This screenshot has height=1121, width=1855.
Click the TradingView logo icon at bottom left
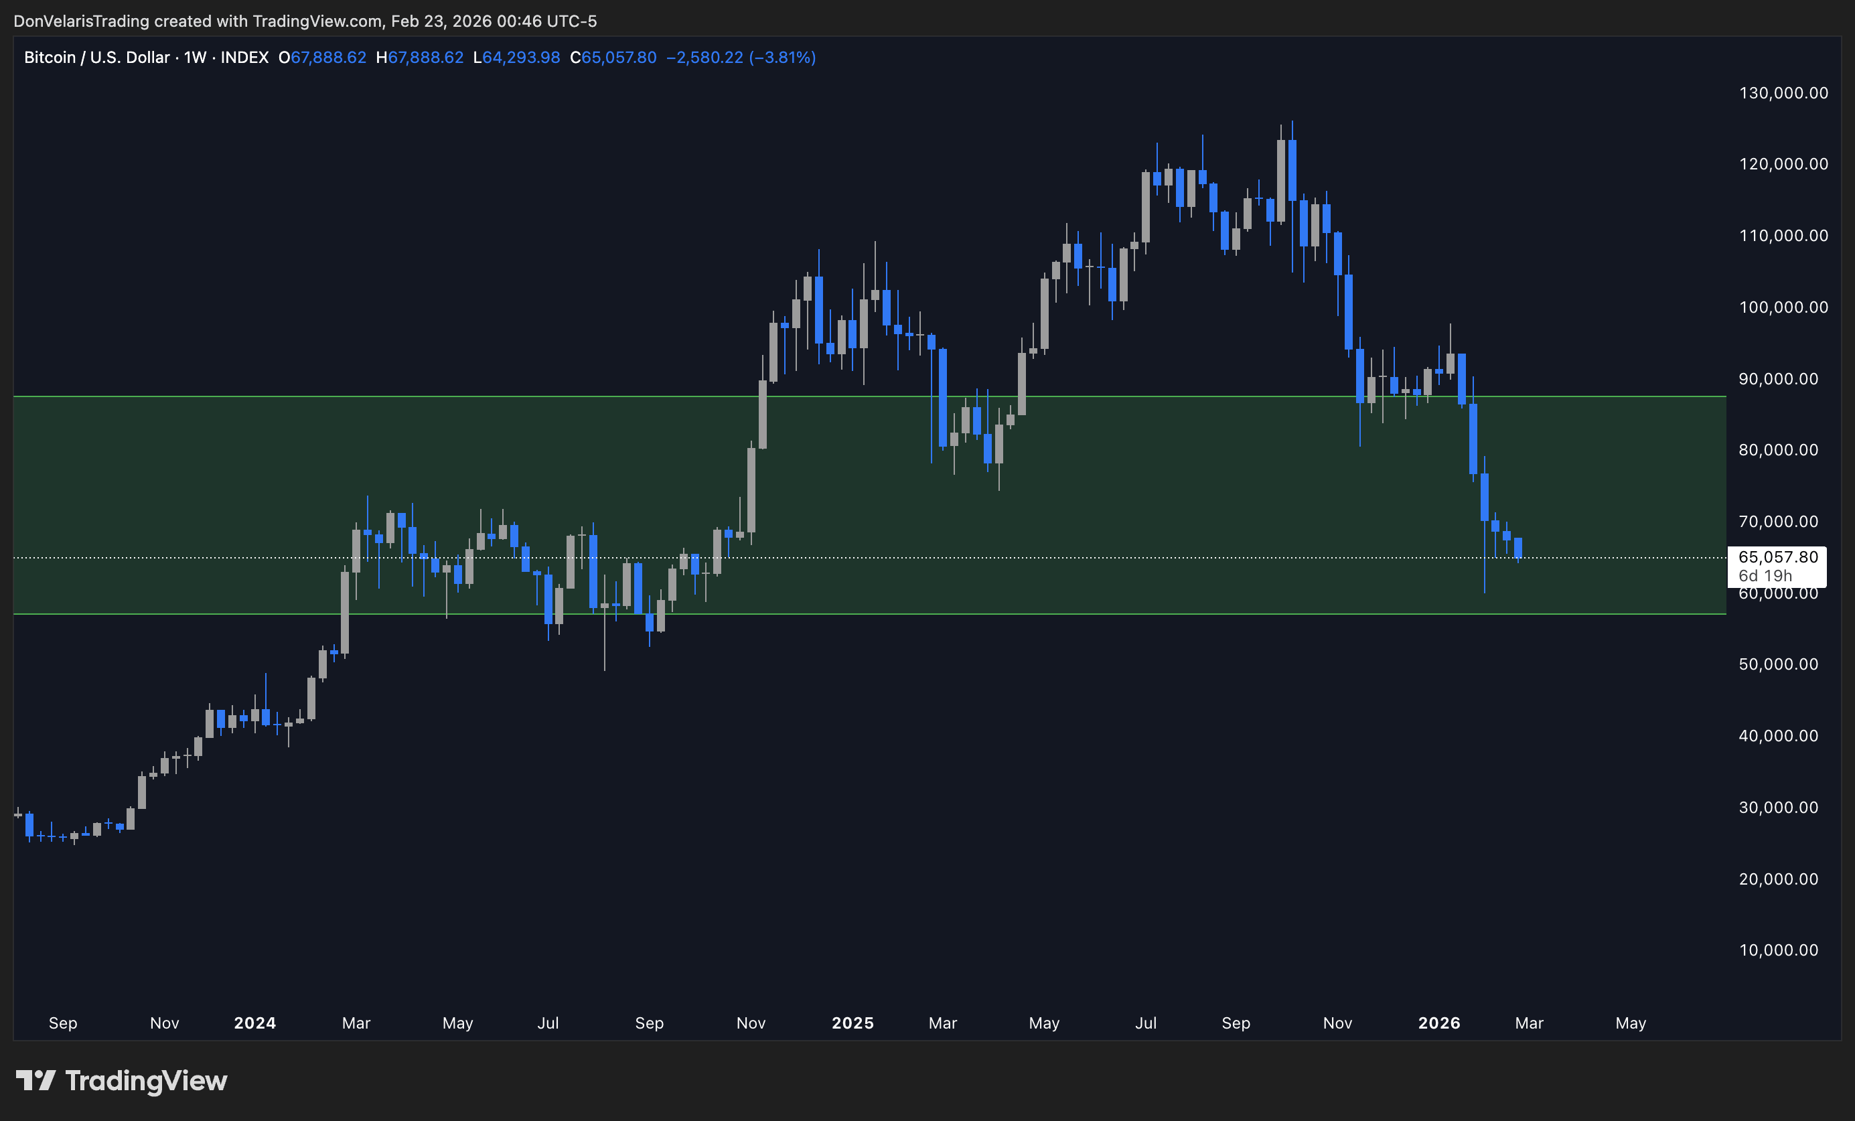click(35, 1080)
